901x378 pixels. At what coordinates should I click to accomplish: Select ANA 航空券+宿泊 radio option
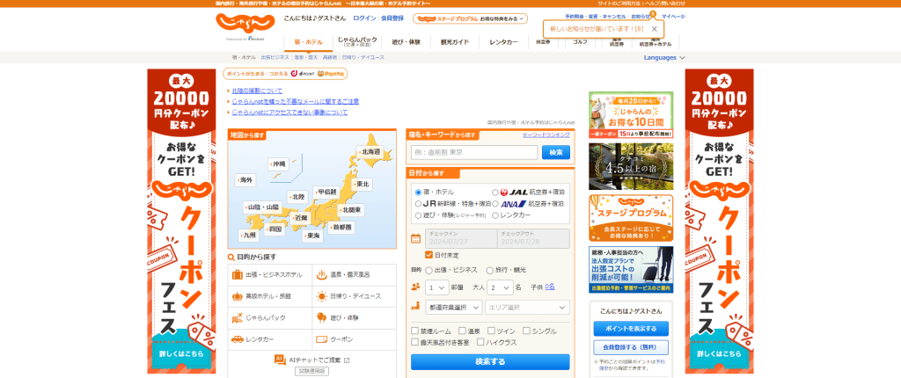coord(495,203)
